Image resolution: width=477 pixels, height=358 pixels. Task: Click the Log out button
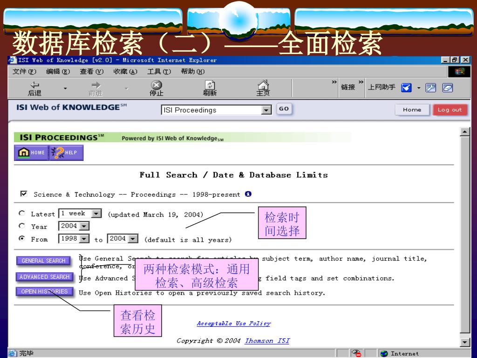pyautogui.click(x=450, y=110)
